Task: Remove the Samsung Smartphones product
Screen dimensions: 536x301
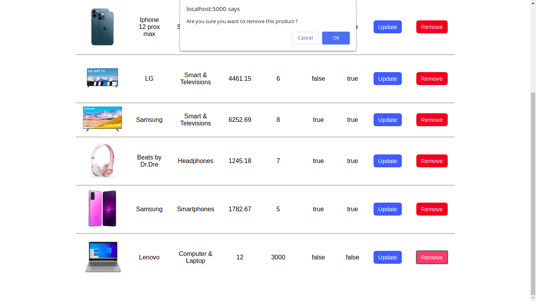Action: (x=432, y=209)
